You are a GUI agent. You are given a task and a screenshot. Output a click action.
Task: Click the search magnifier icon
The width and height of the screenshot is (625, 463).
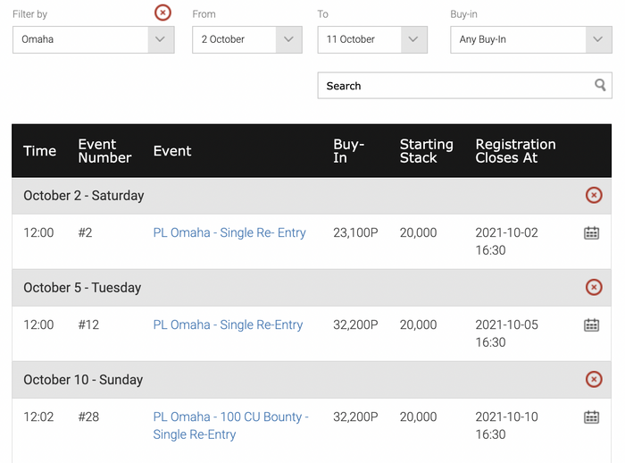click(600, 85)
